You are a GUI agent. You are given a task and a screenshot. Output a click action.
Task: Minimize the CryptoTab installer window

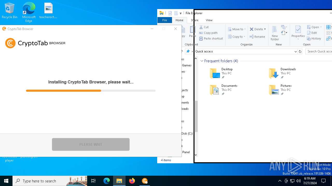tap(152, 29)
